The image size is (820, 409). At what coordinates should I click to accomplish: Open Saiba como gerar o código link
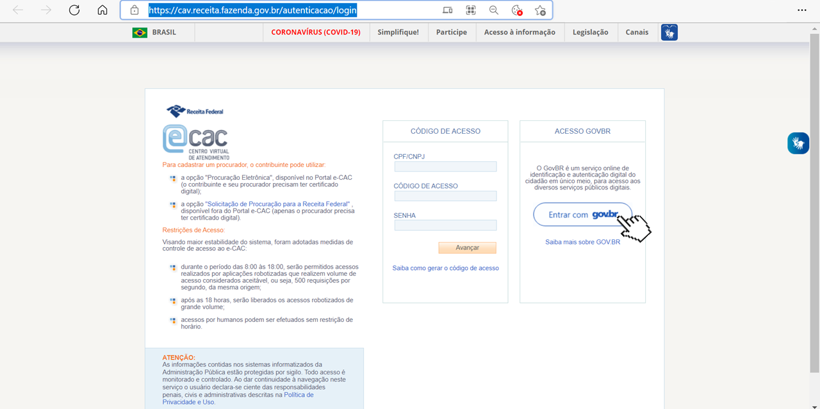coord(445,268)
